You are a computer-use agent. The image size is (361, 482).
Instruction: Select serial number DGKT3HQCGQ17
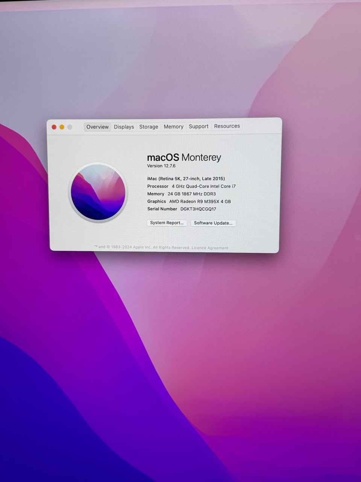click(x=198, y=209)
